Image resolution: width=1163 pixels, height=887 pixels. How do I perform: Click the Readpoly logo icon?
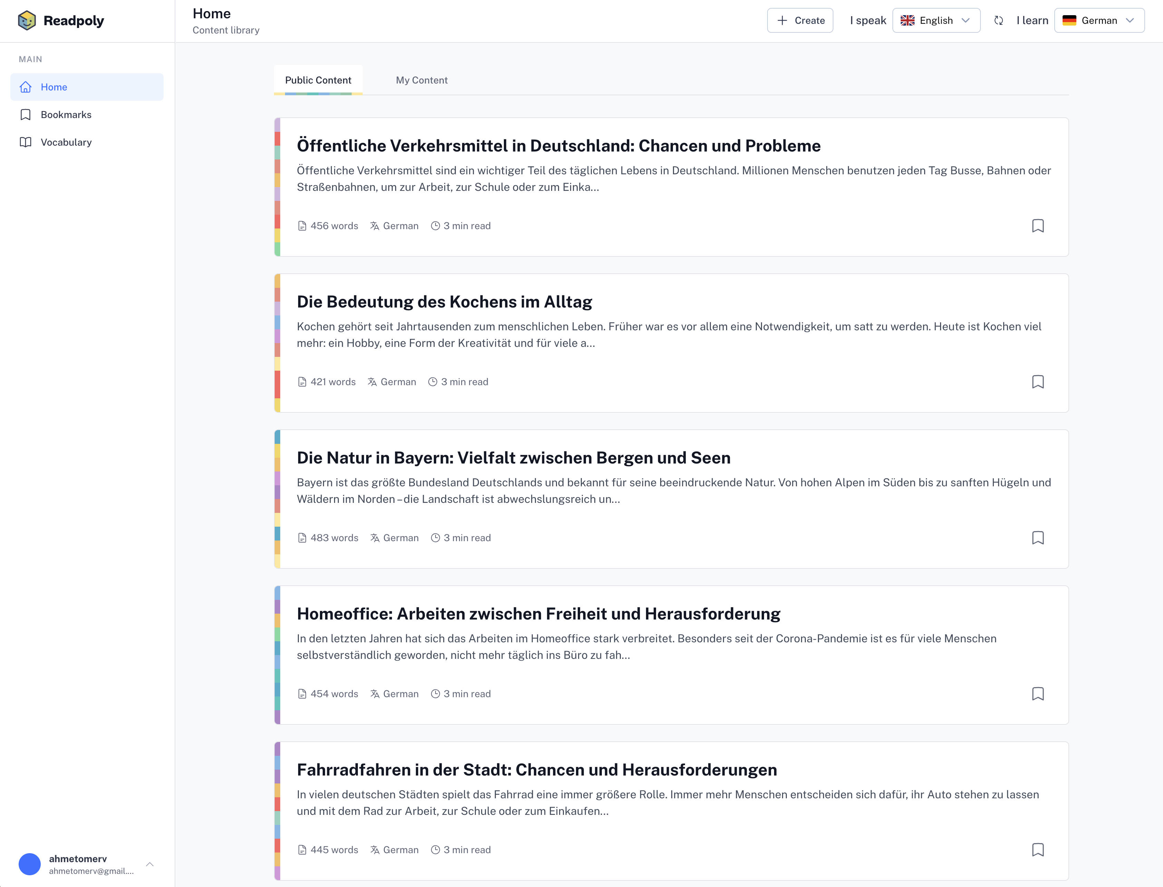pos(26,21)
